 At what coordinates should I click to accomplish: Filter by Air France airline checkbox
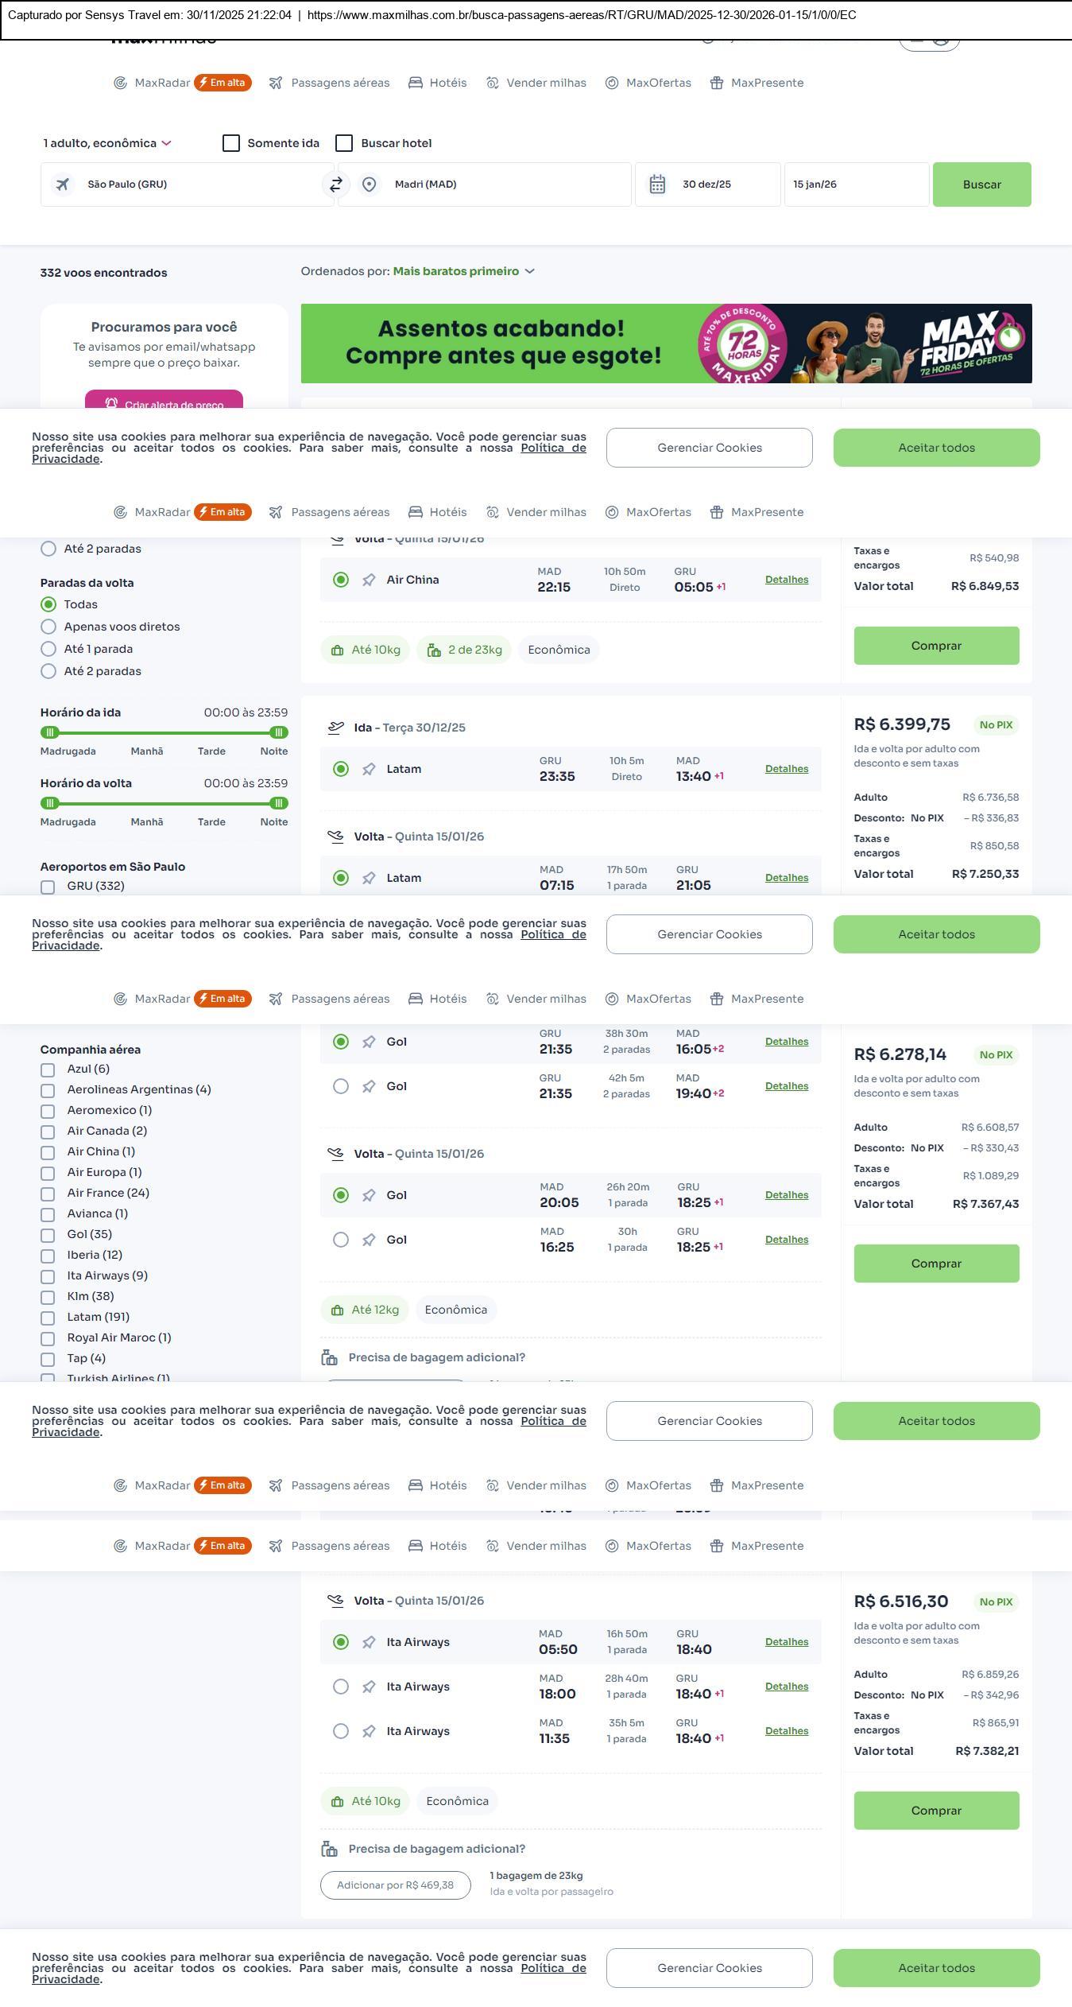(x=48, y=1194)
